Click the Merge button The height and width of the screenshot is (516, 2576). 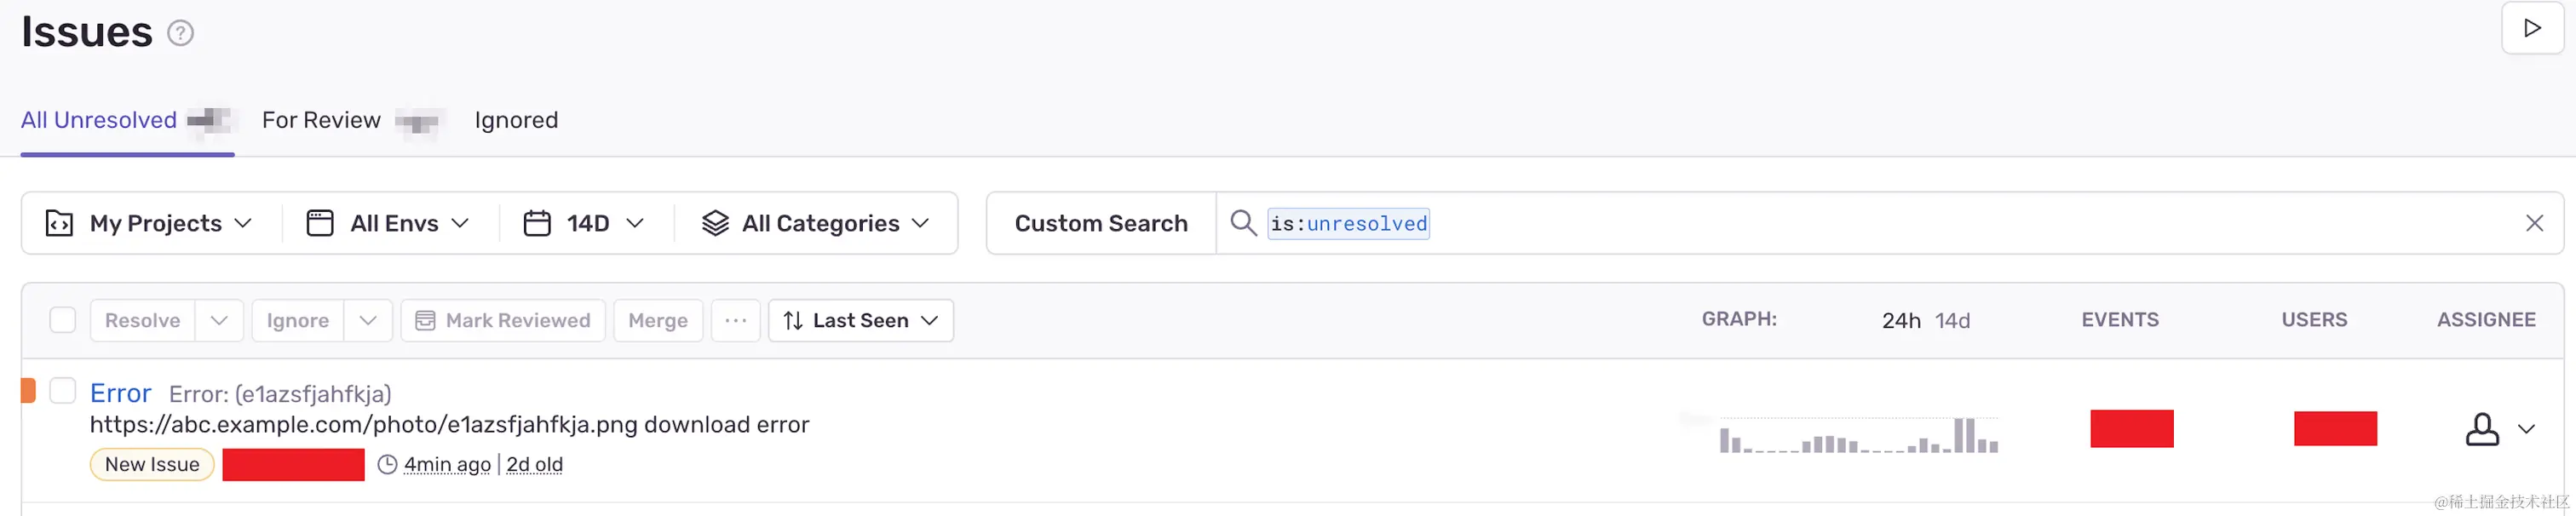pos(658,321)
